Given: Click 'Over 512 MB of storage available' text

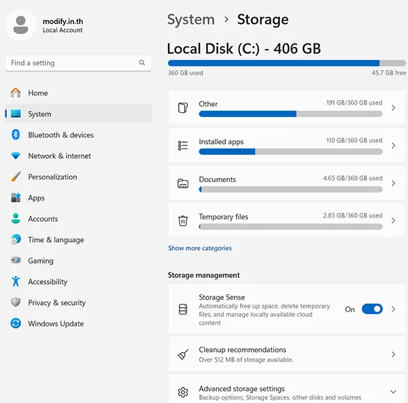Looking at the screenshot, I should click(246, 360).
